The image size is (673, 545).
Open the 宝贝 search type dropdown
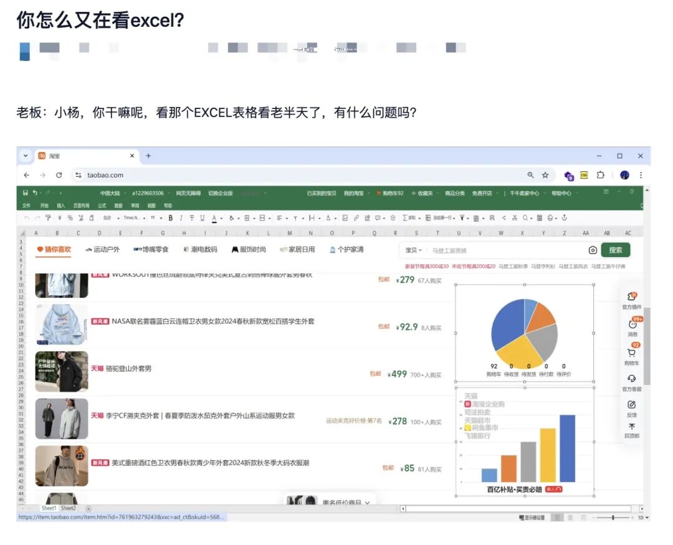[x=414, y=250]
